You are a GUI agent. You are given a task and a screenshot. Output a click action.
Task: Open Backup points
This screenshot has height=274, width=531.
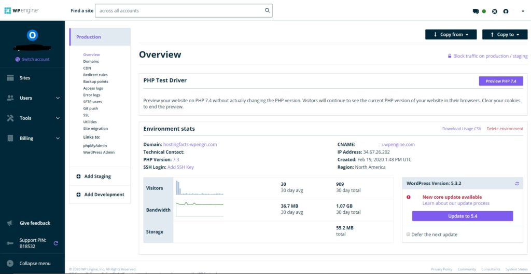point(96,81)
